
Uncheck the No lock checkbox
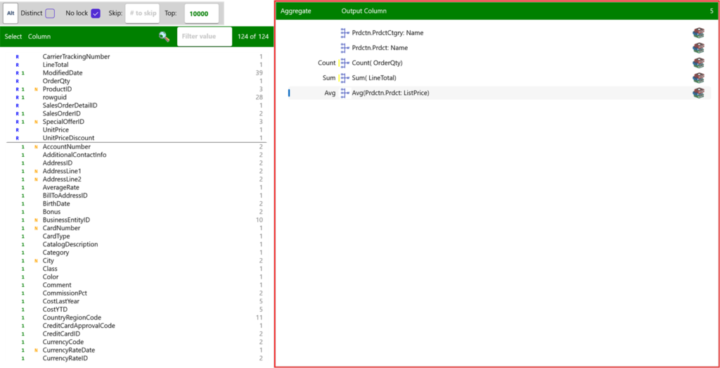(x=96, y=13)
